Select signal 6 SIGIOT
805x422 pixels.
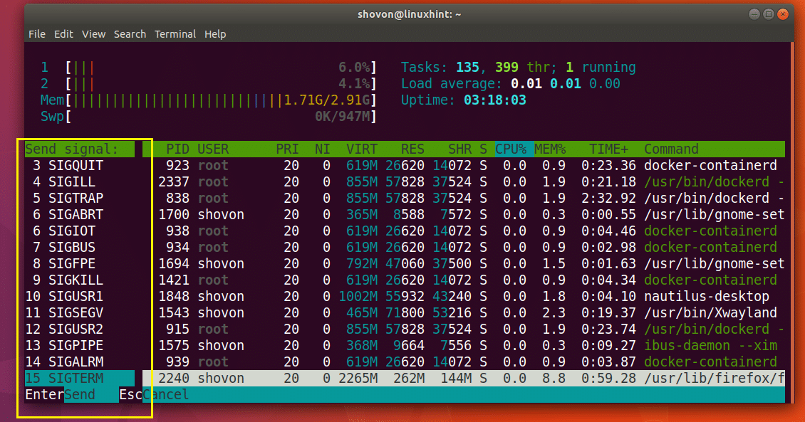pyautogui.click(x=80, y=231)
